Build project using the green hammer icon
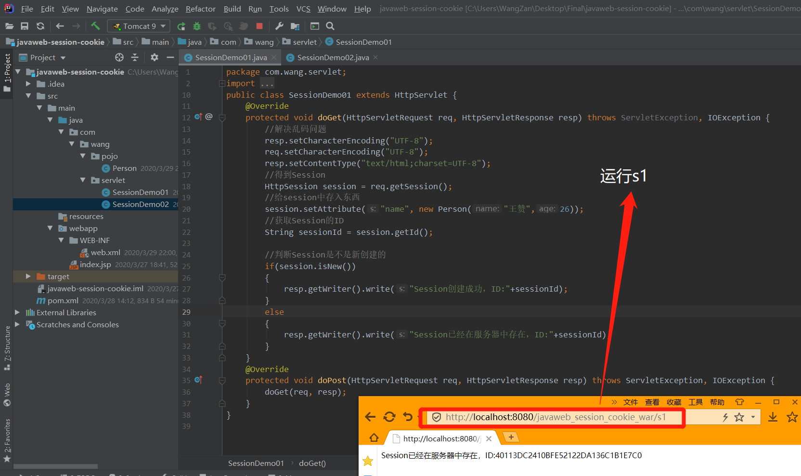Viewport: 801px width, 476px height. 95,26
